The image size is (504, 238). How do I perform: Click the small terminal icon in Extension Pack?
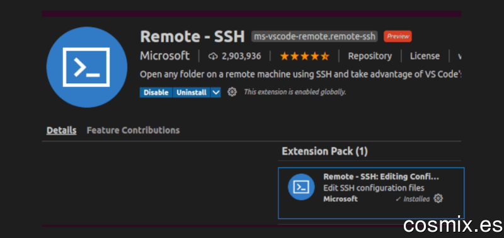tap(301, 187)
